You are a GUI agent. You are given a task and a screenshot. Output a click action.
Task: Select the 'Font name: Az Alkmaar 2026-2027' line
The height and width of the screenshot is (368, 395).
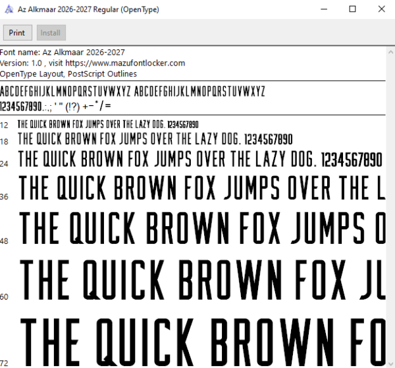click(63, 53)
